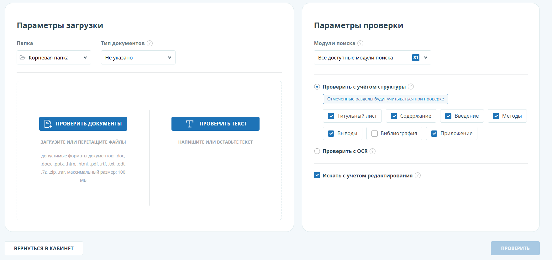Click help icon beside Искать с учетом редактирования
Screen dimensions: 552x260
pos(418,176)
